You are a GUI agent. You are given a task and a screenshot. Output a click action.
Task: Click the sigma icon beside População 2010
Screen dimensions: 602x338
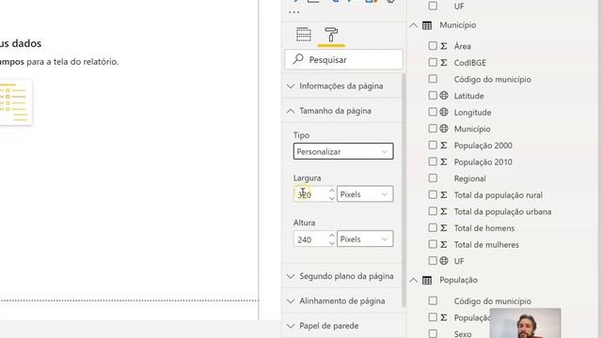(444, 161)
